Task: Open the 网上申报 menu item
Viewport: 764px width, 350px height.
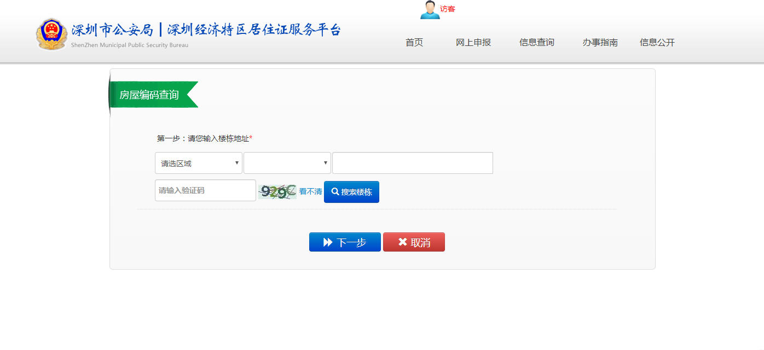Action: click(x=473, y=43)
